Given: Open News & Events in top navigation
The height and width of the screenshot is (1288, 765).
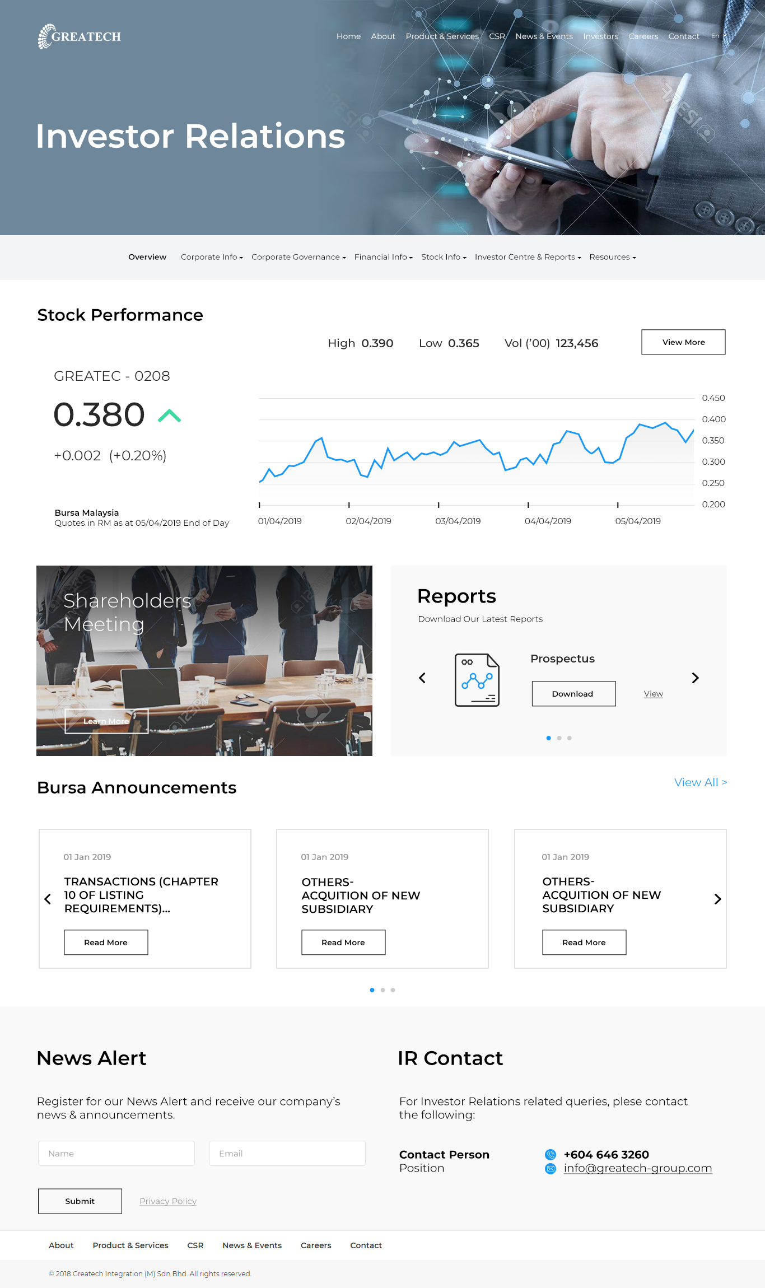Looking at the screenshot, I should (x=544, y=36).
